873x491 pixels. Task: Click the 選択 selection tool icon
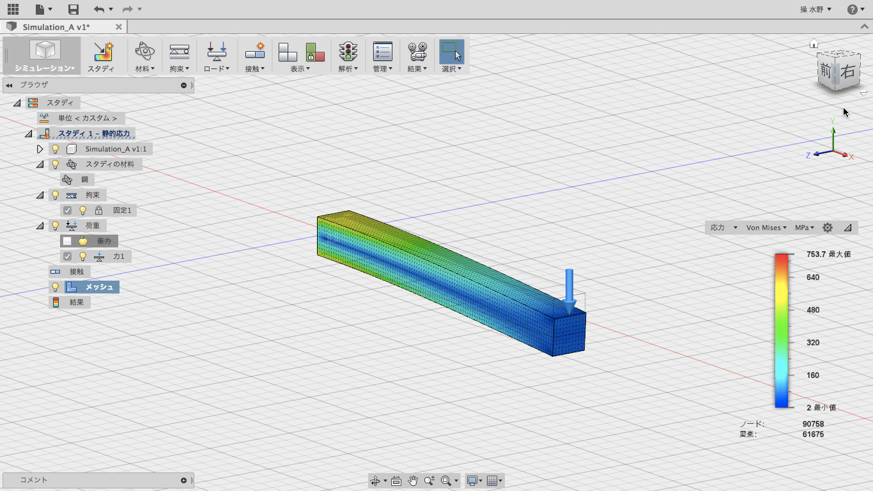451,52
